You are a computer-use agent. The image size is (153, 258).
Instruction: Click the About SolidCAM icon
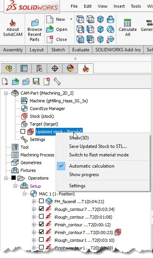(x=12, y=23)
